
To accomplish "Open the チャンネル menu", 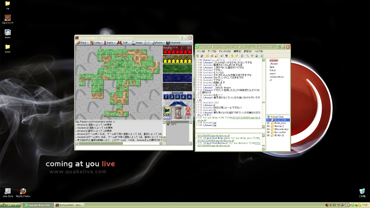I will pos(225,51).
